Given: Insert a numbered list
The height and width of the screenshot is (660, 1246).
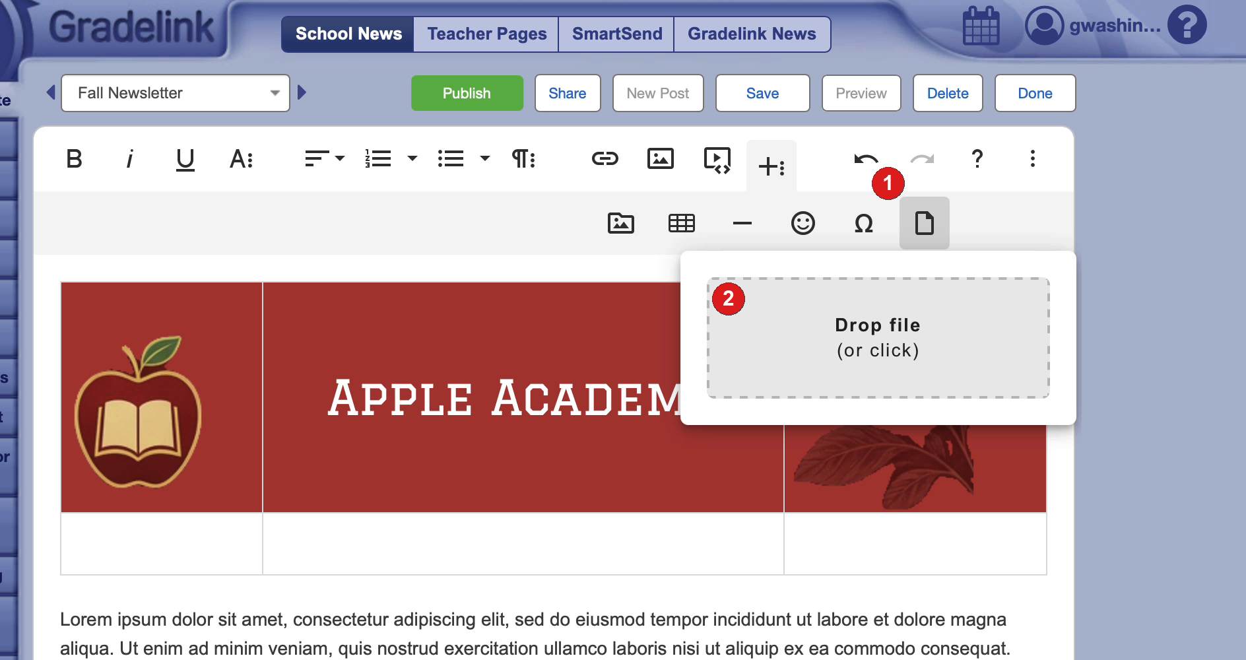Looking at the screenshot, I should [378, 158].
